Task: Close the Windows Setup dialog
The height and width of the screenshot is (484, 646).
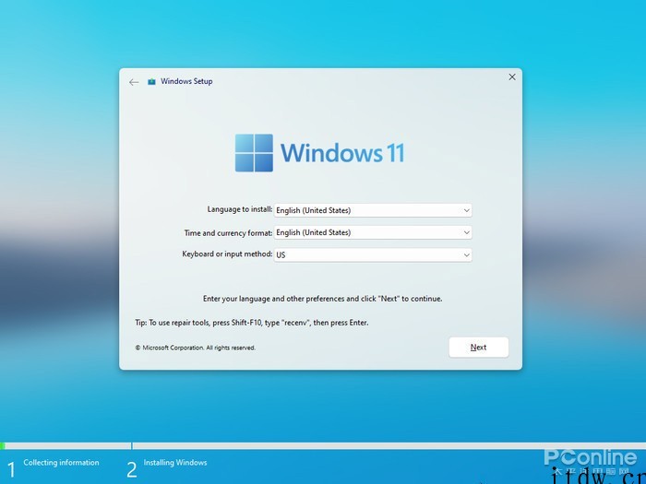Action: [512, 77]
